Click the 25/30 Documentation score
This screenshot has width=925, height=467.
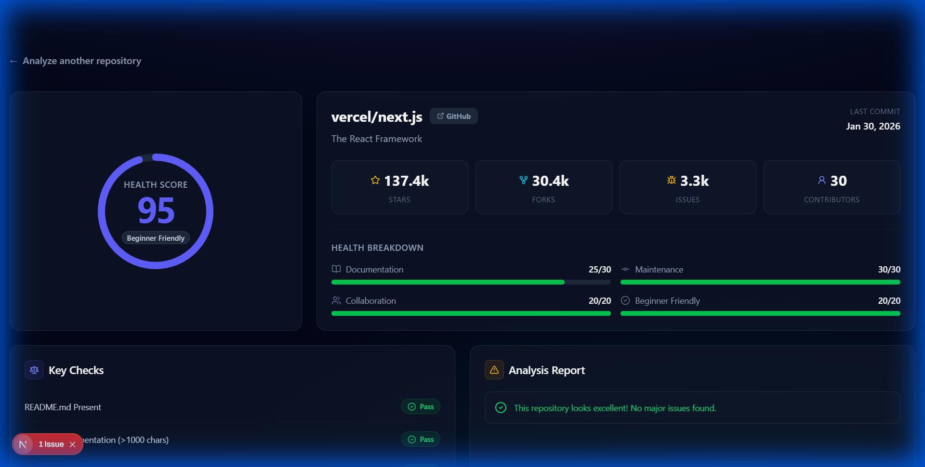coord(600,269)
